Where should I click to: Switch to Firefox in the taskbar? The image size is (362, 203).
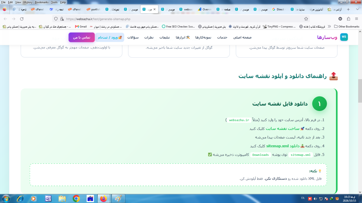pyautogui.click(x=103, y=198)
